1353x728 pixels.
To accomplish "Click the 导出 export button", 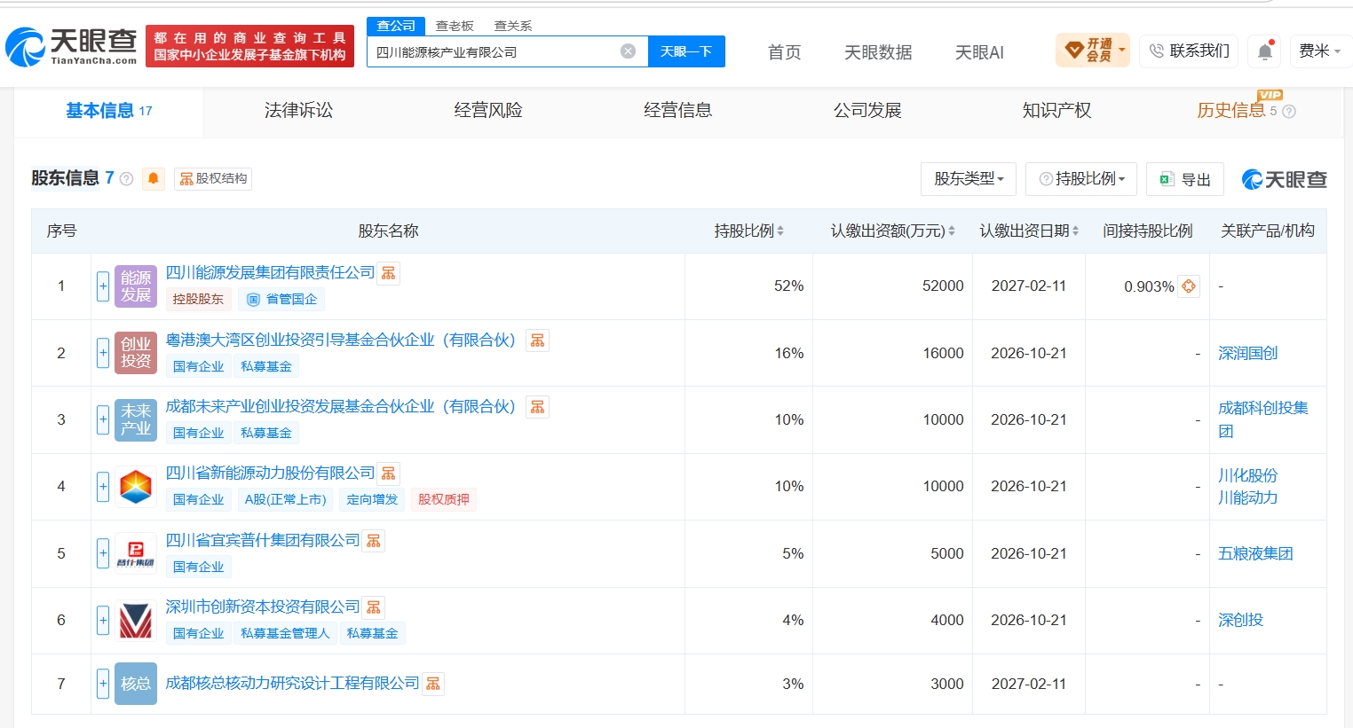I will pos(1185,179).
